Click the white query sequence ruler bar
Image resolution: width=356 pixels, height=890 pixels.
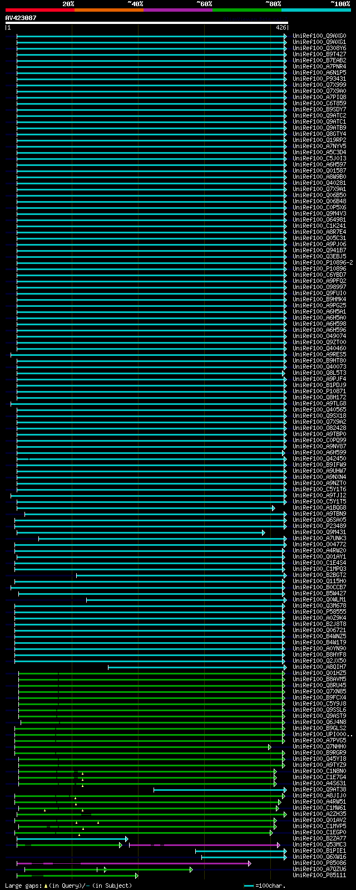(146, 23)
